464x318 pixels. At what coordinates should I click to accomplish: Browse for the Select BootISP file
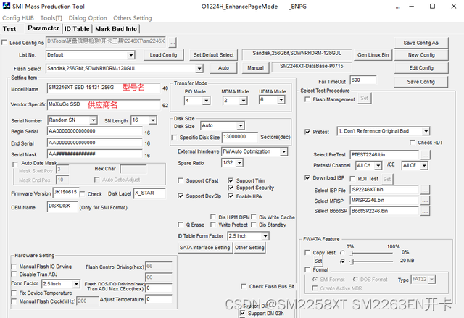click(x=426, y=212)
